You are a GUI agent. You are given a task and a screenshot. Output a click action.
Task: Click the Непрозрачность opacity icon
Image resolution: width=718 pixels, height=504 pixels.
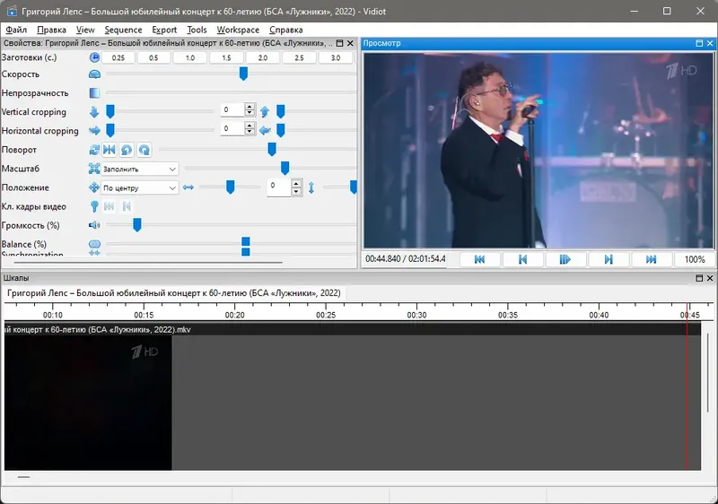coord(94,93)
